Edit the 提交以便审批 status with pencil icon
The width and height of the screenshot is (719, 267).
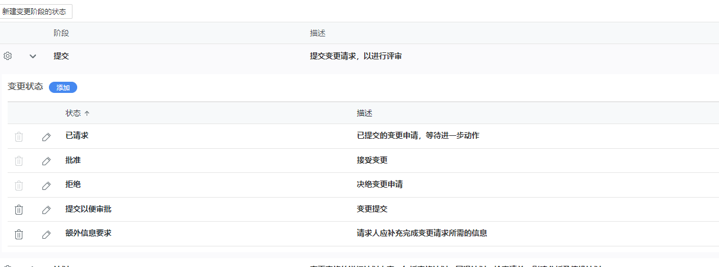tap(47, 209)
